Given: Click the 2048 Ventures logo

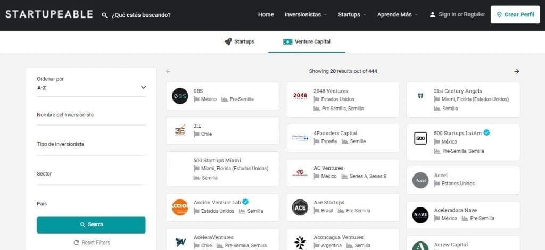Looking at the screenshot, I should coord(300,96).
